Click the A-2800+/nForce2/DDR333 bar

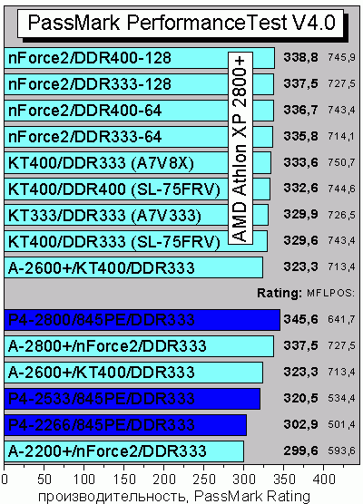(x=139, y=346)
